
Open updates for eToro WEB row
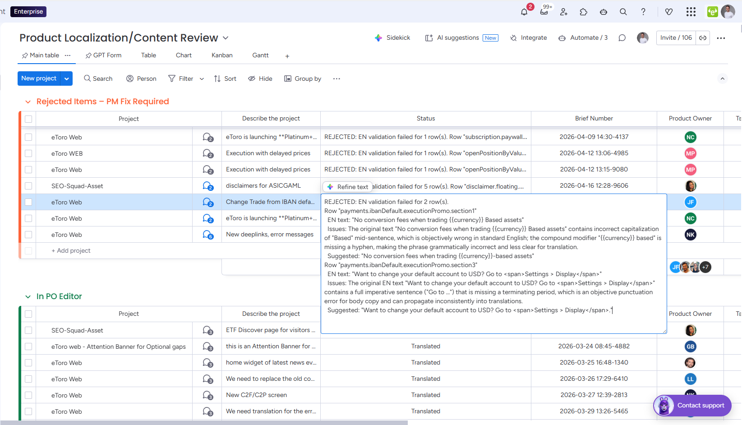(207, 153)
